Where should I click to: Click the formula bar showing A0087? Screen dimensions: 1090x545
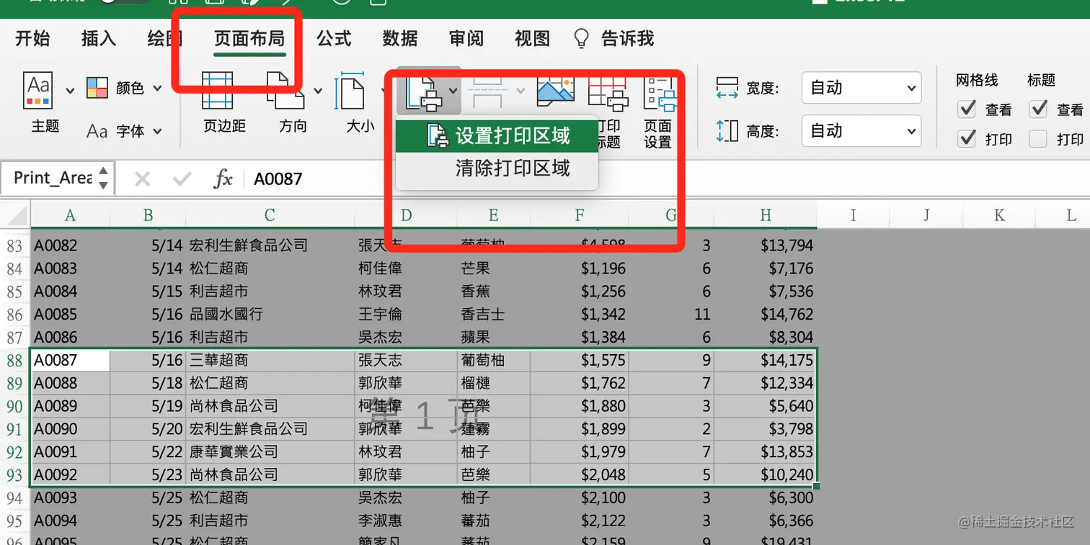point(667,179)
